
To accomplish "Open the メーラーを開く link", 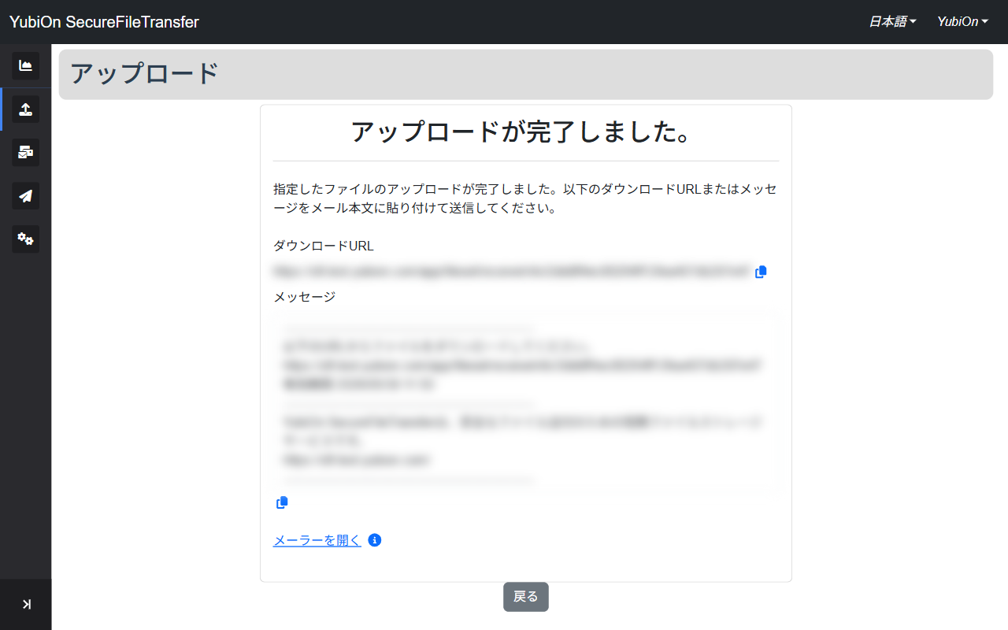I will [317, 540].
